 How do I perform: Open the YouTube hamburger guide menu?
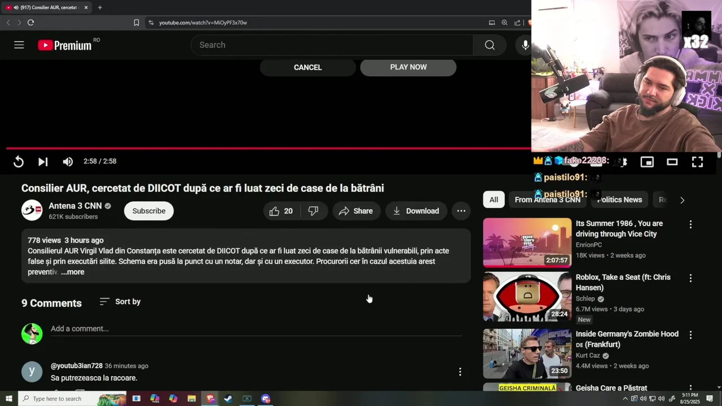(x=19, y=45)
